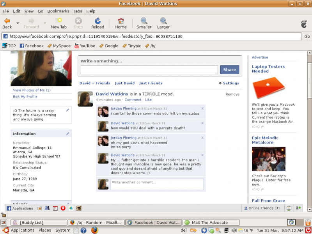Screen dimensions: 312x234
Task: Open the Facebook bookmark in bookmarks bar
Action: coord(32,46)
